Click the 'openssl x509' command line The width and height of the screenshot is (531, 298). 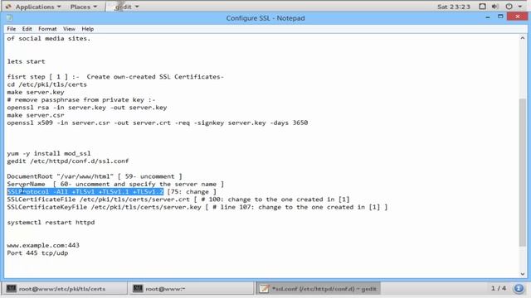pos(158,123)
